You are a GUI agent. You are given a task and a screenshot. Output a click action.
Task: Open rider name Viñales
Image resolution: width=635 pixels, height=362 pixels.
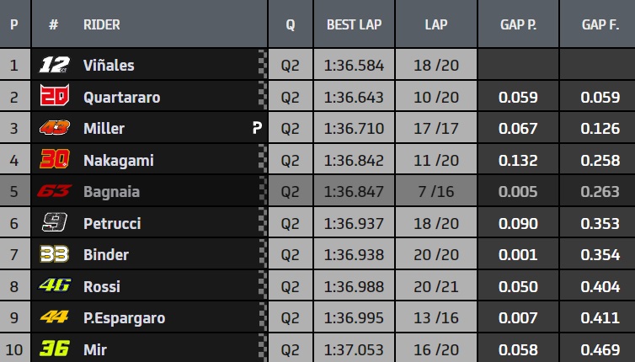109,65
